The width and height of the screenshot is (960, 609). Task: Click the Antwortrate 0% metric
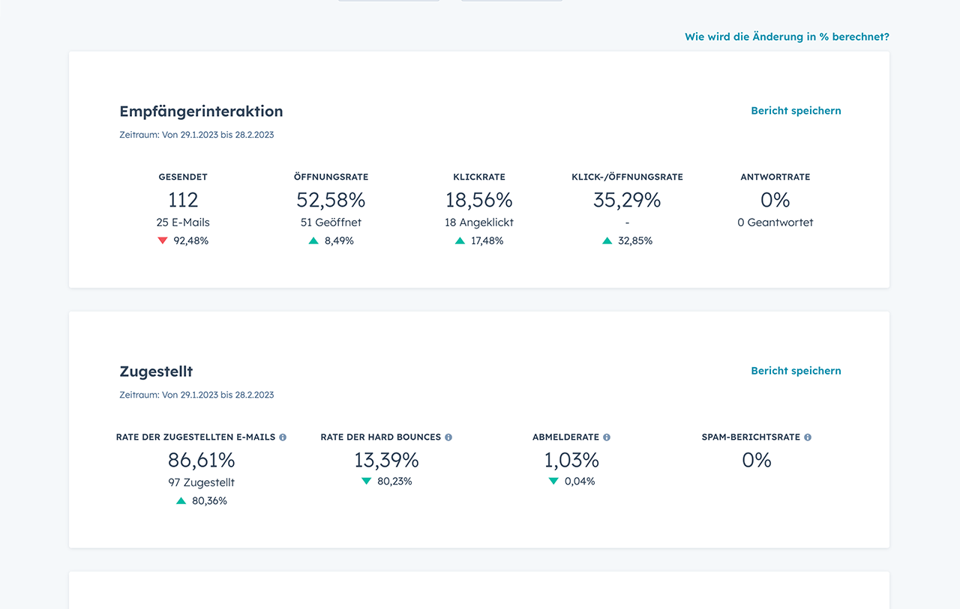coord(775,199)
